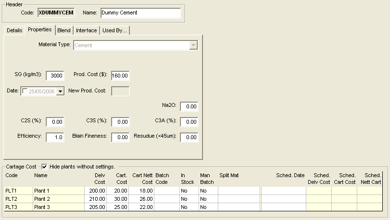Image resolution: width=390 pixels, height=220 pixels.
Task: Open the Blend tab
Action: pyautogui.click(x=64, y=30)
